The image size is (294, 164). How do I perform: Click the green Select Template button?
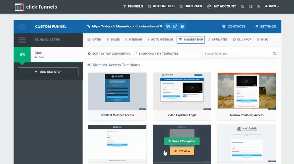coord(181,141)
